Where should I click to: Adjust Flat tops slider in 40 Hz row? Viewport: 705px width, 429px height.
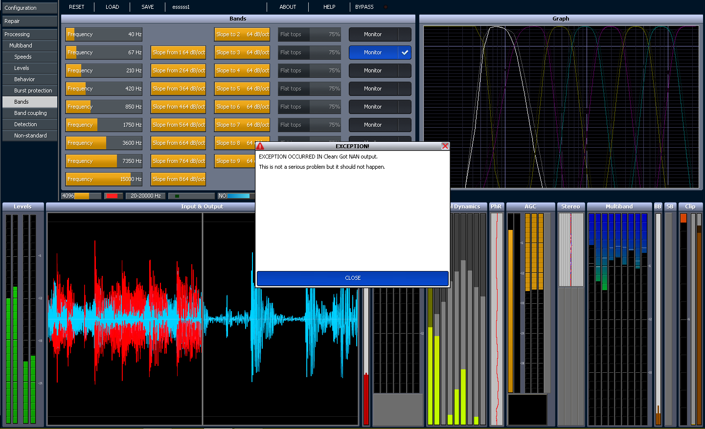point(309,34)
